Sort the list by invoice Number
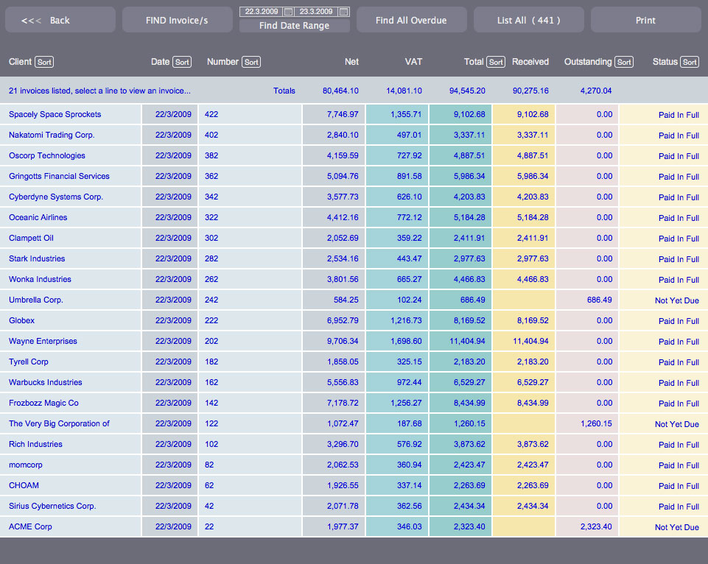This screenshot has height=564, width=708. coord(251,63)
